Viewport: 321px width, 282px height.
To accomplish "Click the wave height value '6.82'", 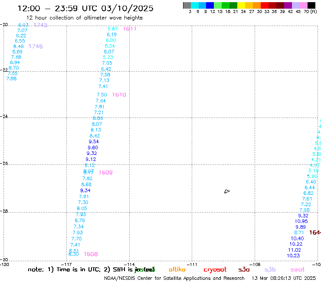I will 308,193.
